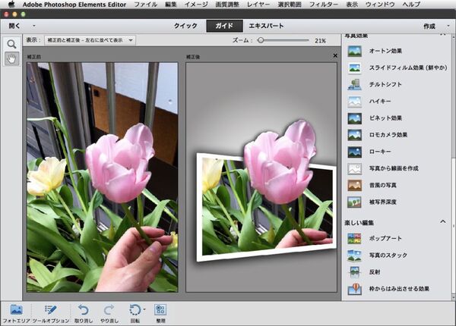Select the Hand tool
This screenshot has width=456, height=326.
tap(11, 59)
